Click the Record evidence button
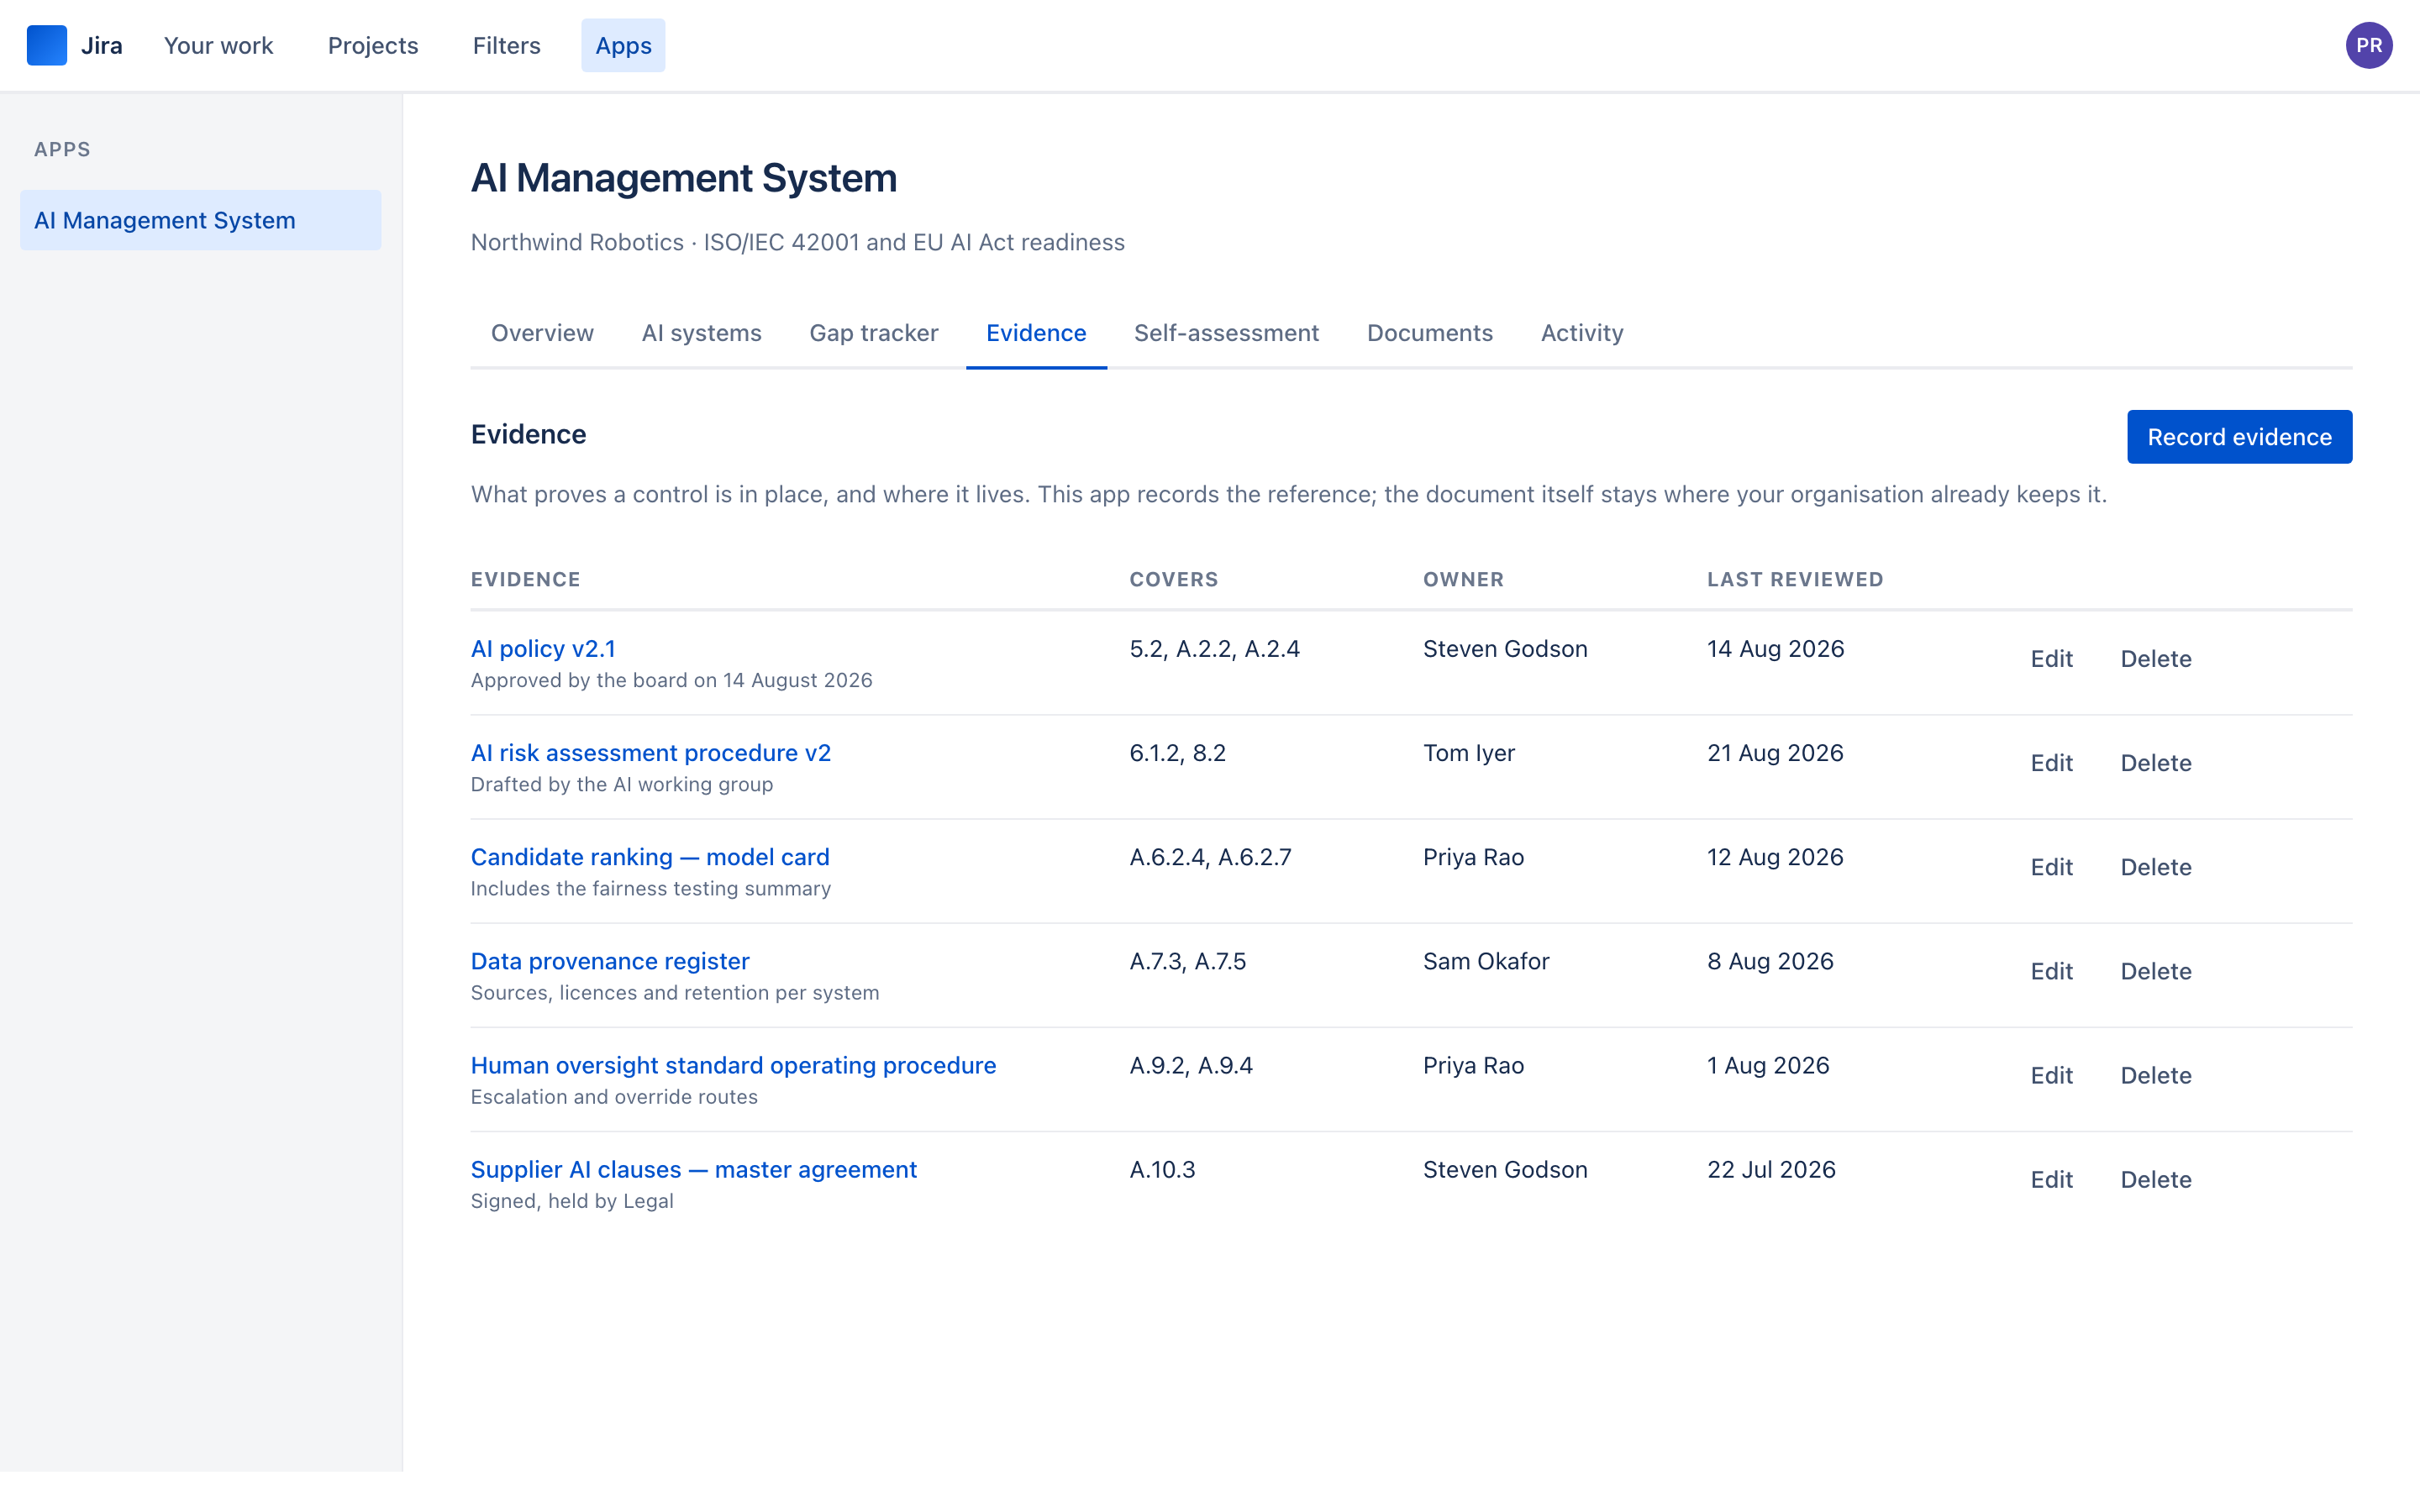The height and width of the screenshot is (1512, 2420). (2239, 437)
